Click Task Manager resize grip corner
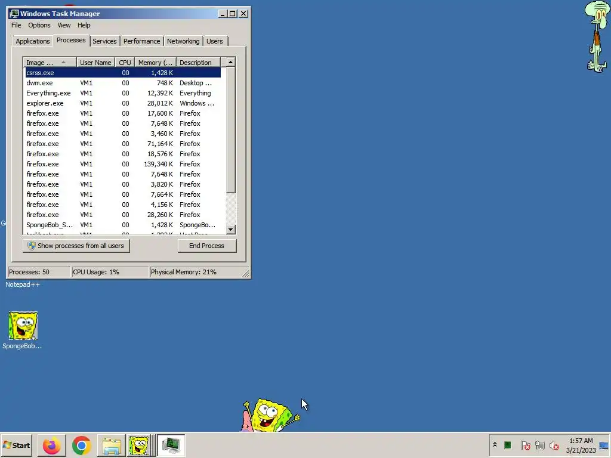Viewport: 611px width, 458px height. [246, 274]
